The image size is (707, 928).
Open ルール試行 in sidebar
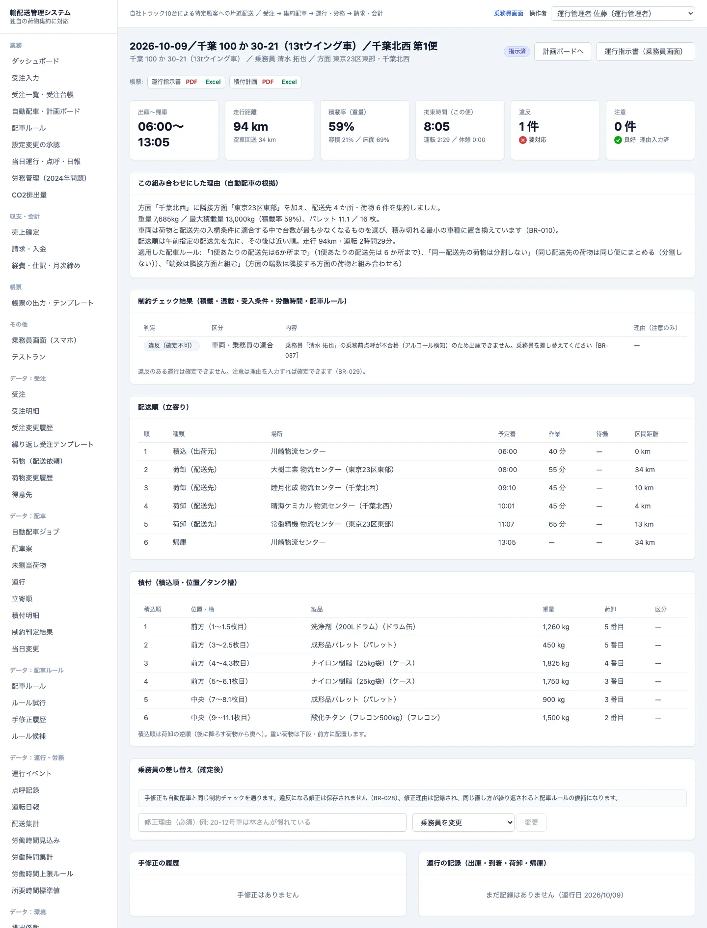(x=29, y=703)
